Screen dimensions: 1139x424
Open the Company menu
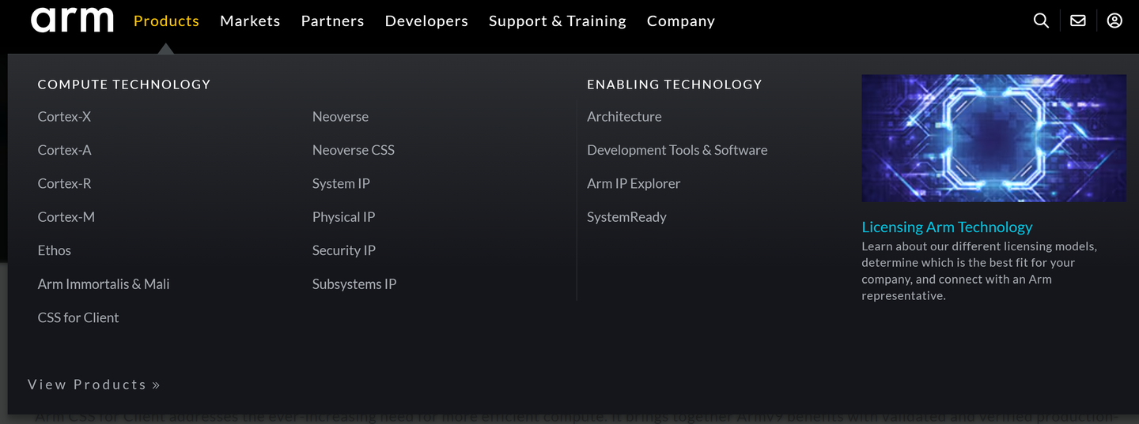point(680,21)
